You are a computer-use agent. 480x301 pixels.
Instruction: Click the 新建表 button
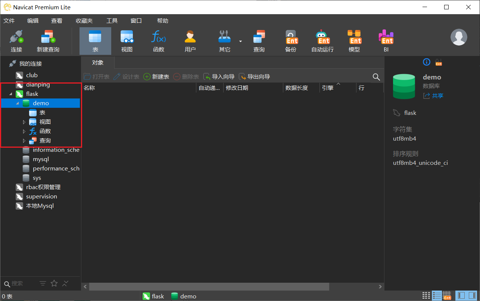[x=156, y=77]
